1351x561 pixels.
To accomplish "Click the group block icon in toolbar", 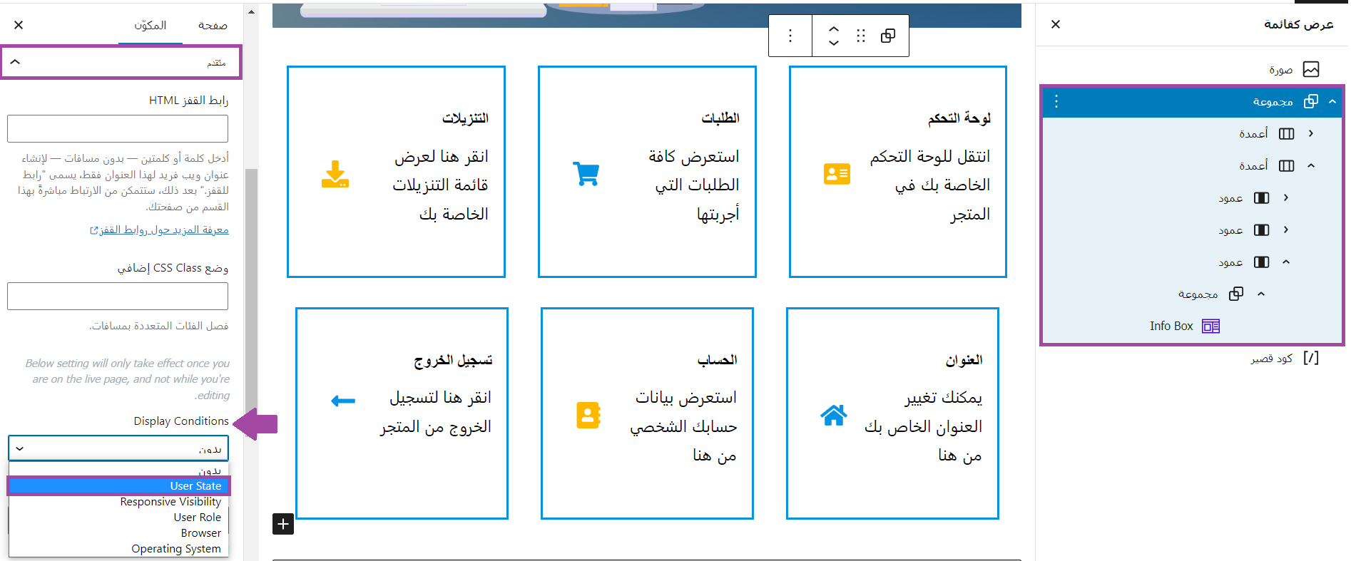I will tap(888, 36).
